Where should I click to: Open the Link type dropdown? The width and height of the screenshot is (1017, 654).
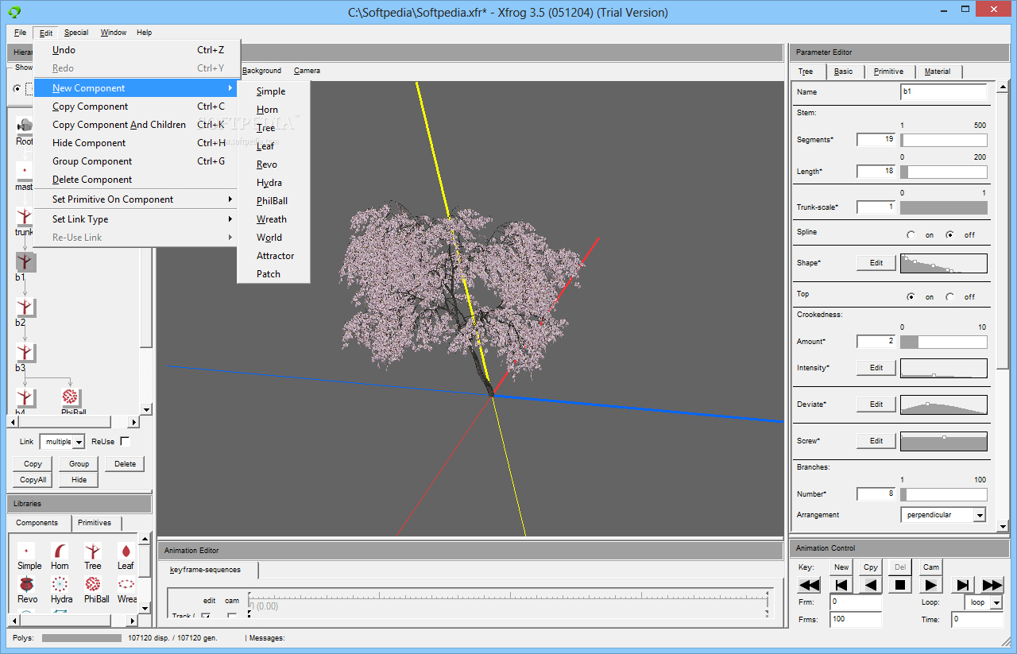click(x=78, y=442)
